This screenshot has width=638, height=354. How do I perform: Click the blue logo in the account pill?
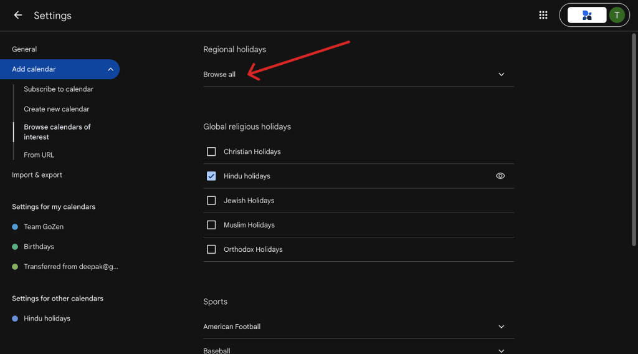point(587,15)
